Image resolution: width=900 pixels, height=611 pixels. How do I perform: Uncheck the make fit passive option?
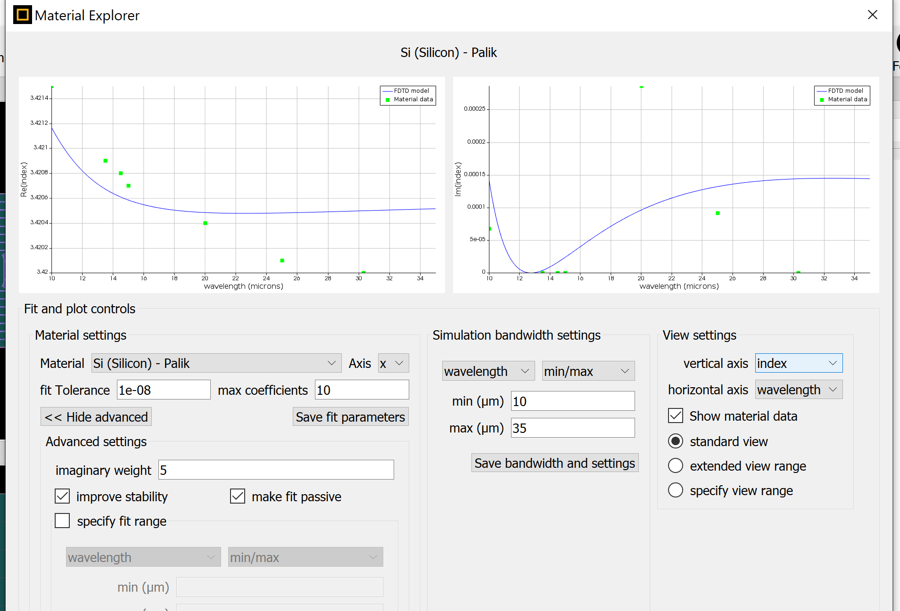click(x=238, y=496)
